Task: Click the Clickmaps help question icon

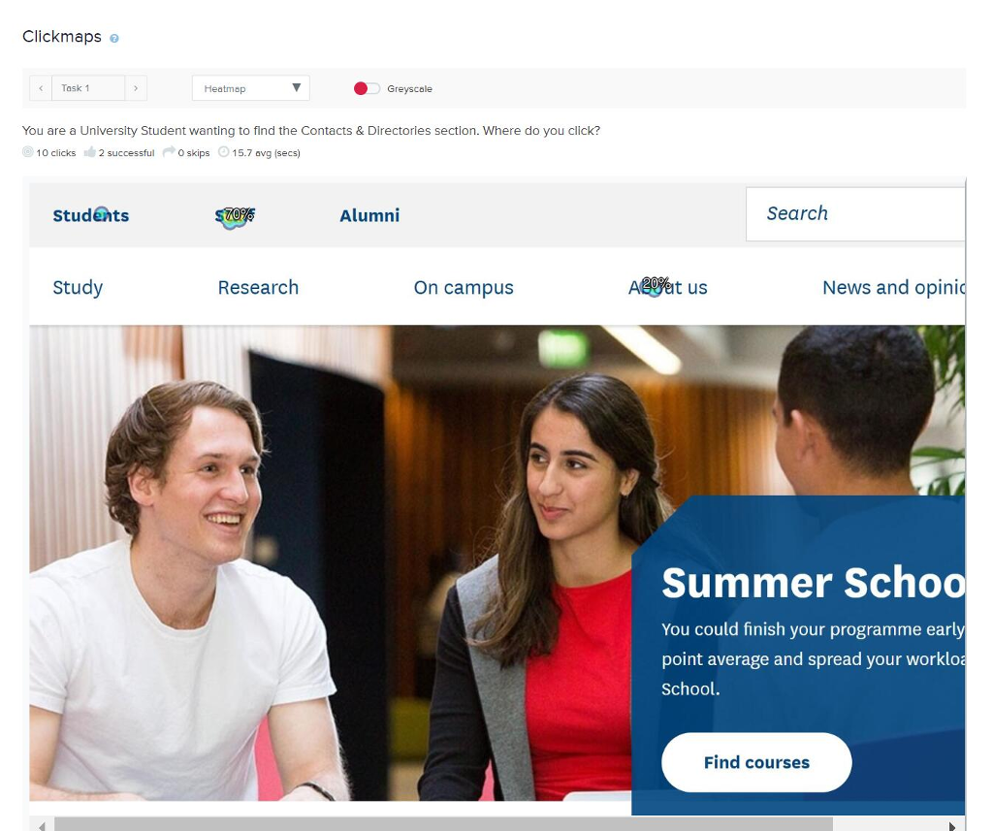Action: [x=114, y=39]
